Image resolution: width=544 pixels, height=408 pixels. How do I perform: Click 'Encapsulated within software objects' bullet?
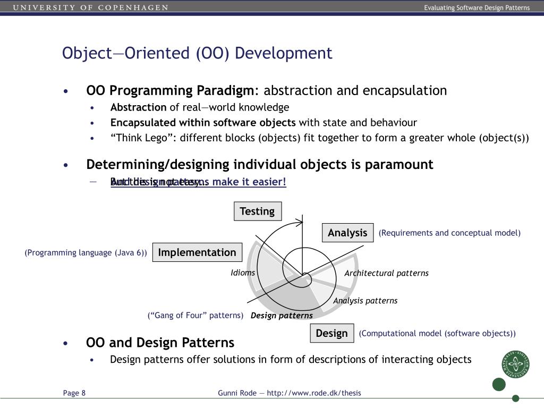[203, 123]
